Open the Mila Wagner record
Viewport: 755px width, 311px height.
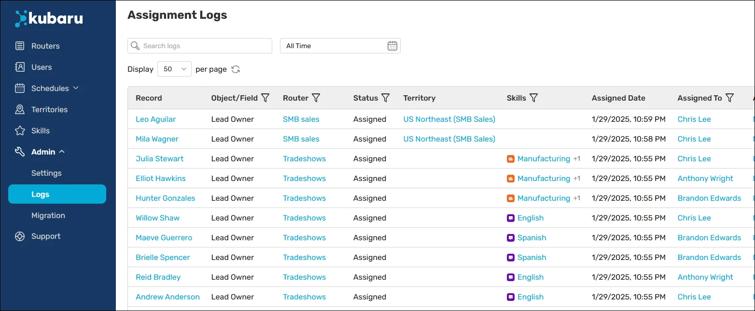[157, 139]
